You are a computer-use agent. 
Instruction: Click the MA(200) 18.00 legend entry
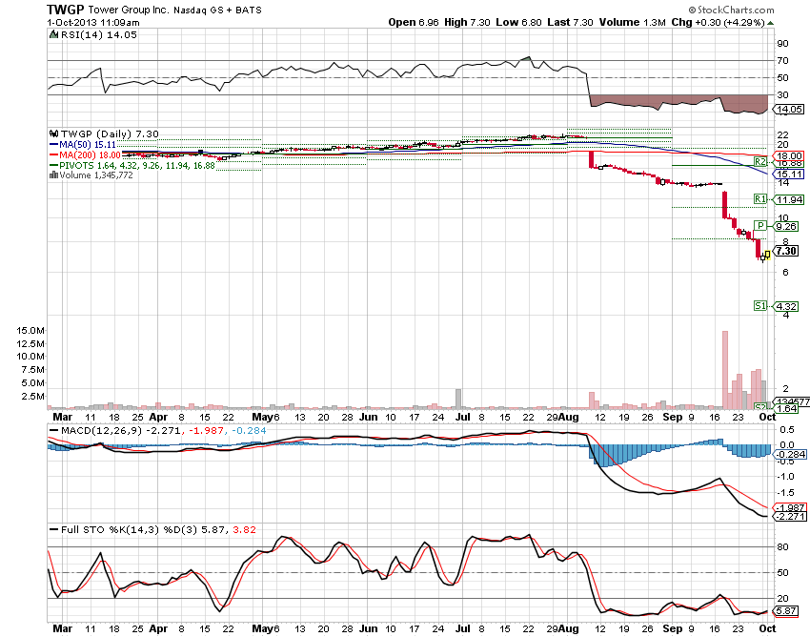click(x=85, y=155)
